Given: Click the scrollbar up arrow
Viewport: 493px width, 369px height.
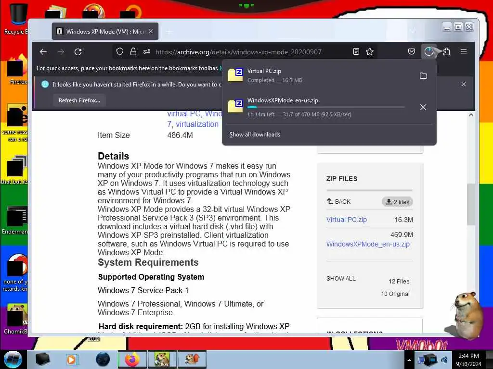Looking at the screenshot, I should (471, 115).
